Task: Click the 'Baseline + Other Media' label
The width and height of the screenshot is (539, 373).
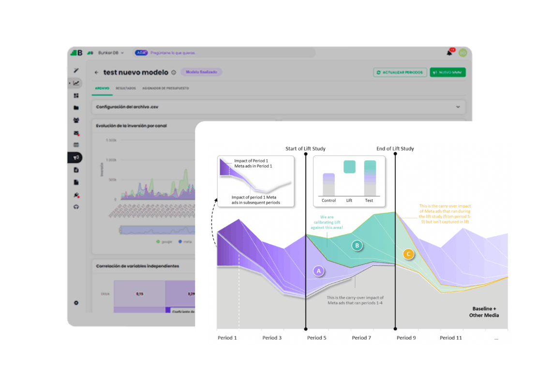Action: 484,312
